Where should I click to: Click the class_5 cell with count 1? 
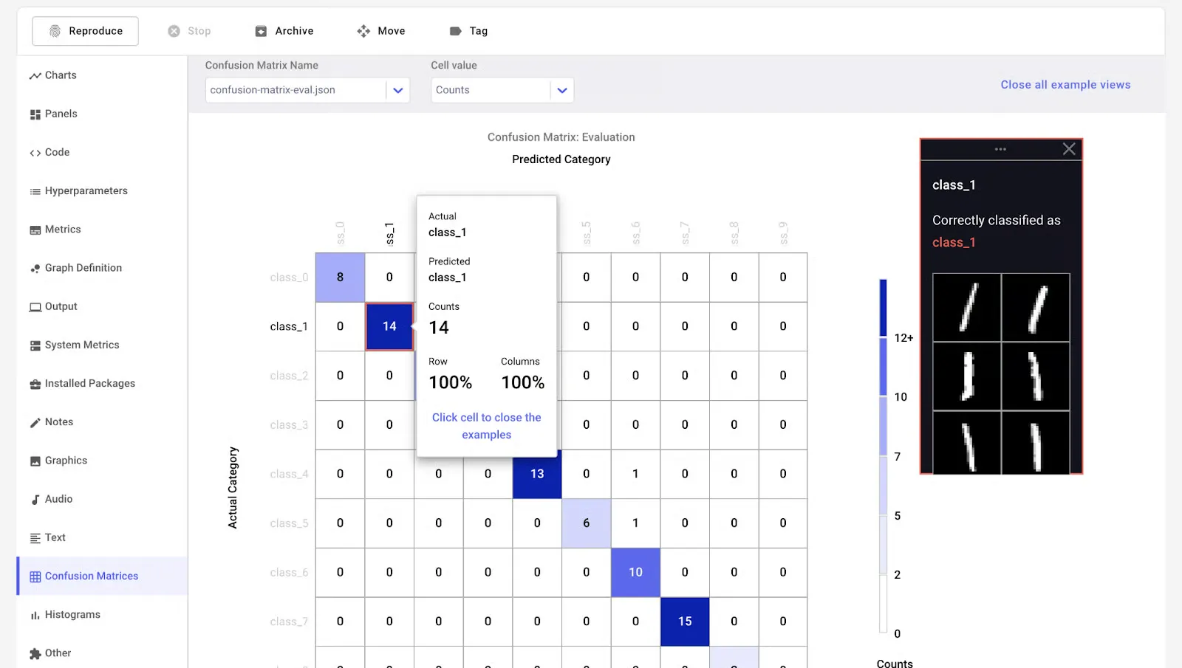(x=635, y=523)
